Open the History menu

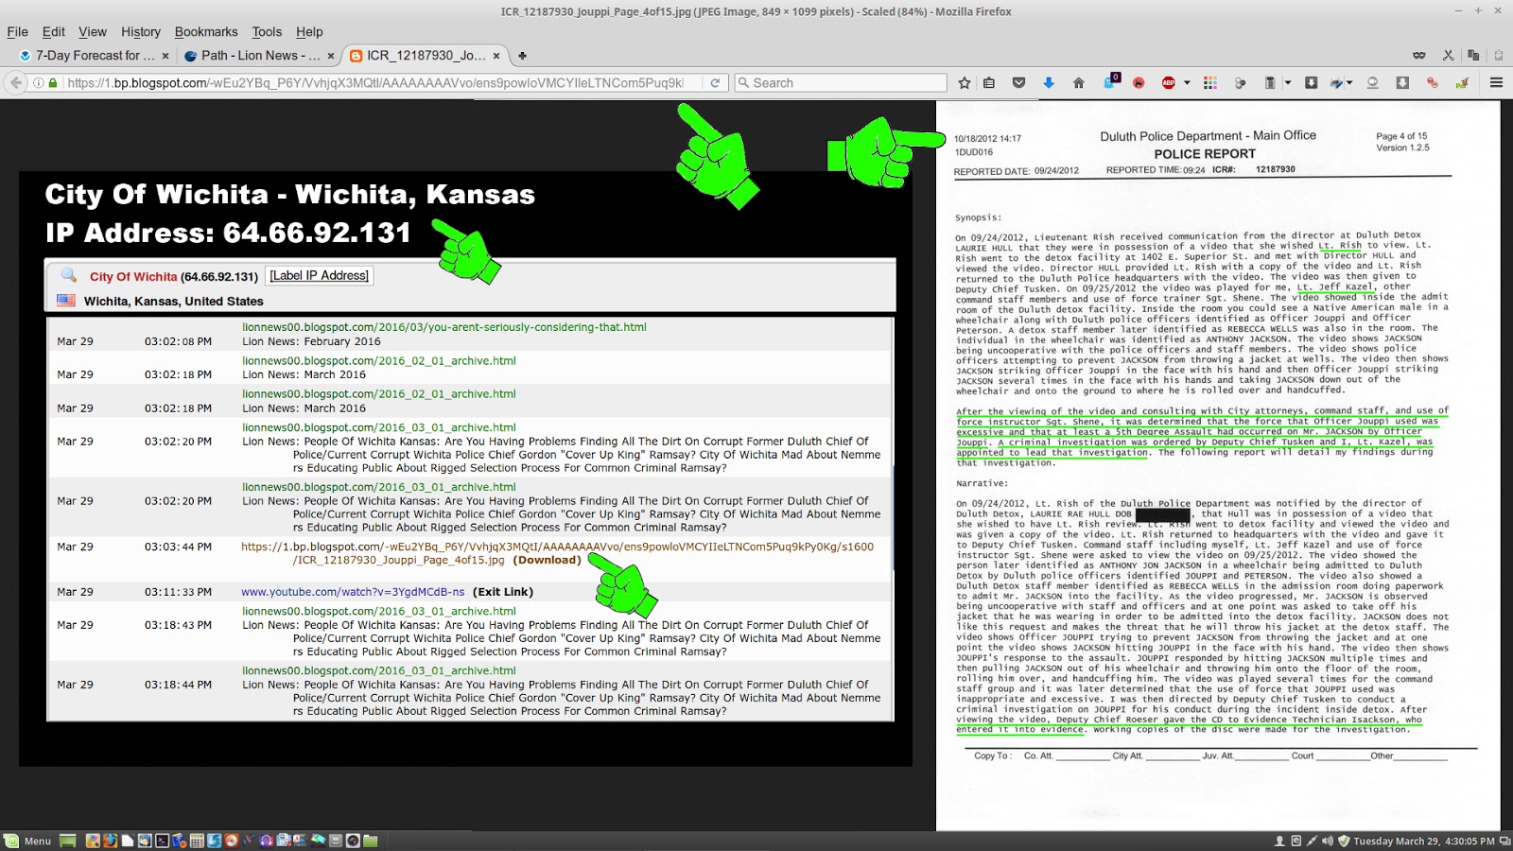pos(141,31)
